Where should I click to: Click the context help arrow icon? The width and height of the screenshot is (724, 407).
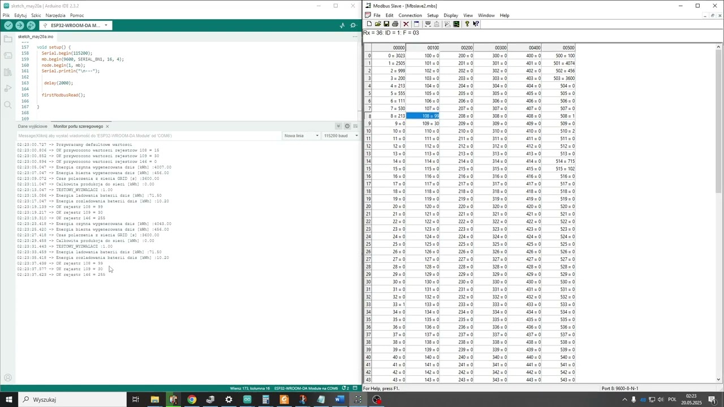pyautogui.click(x=476, y=24)
